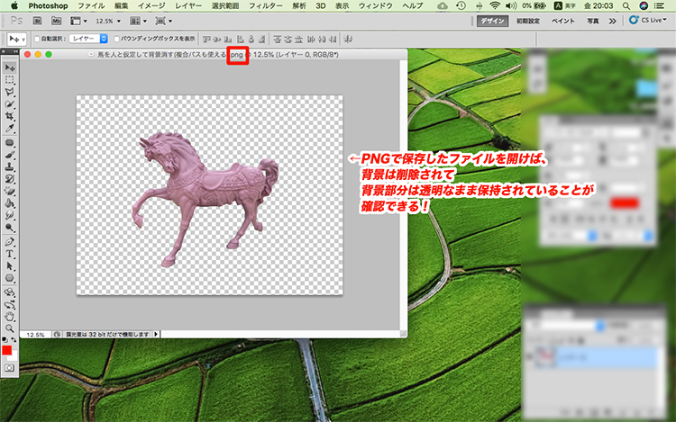Screen dimensions: 676x422
Task: Select the Eraser tool
Action: [x=10, y=191]
